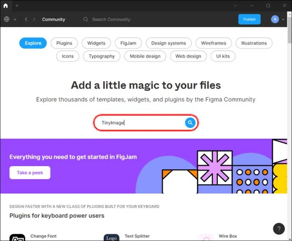Select the Widgets category
The image size is (292, 241).
tap(96, 43)
